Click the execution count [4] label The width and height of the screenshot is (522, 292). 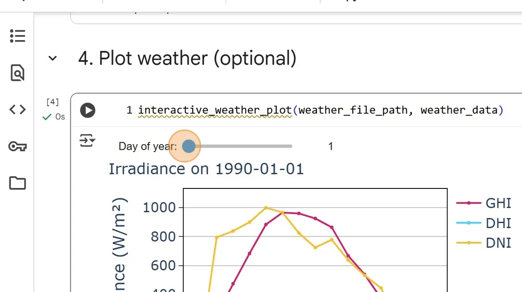click(x=53, y=102)
